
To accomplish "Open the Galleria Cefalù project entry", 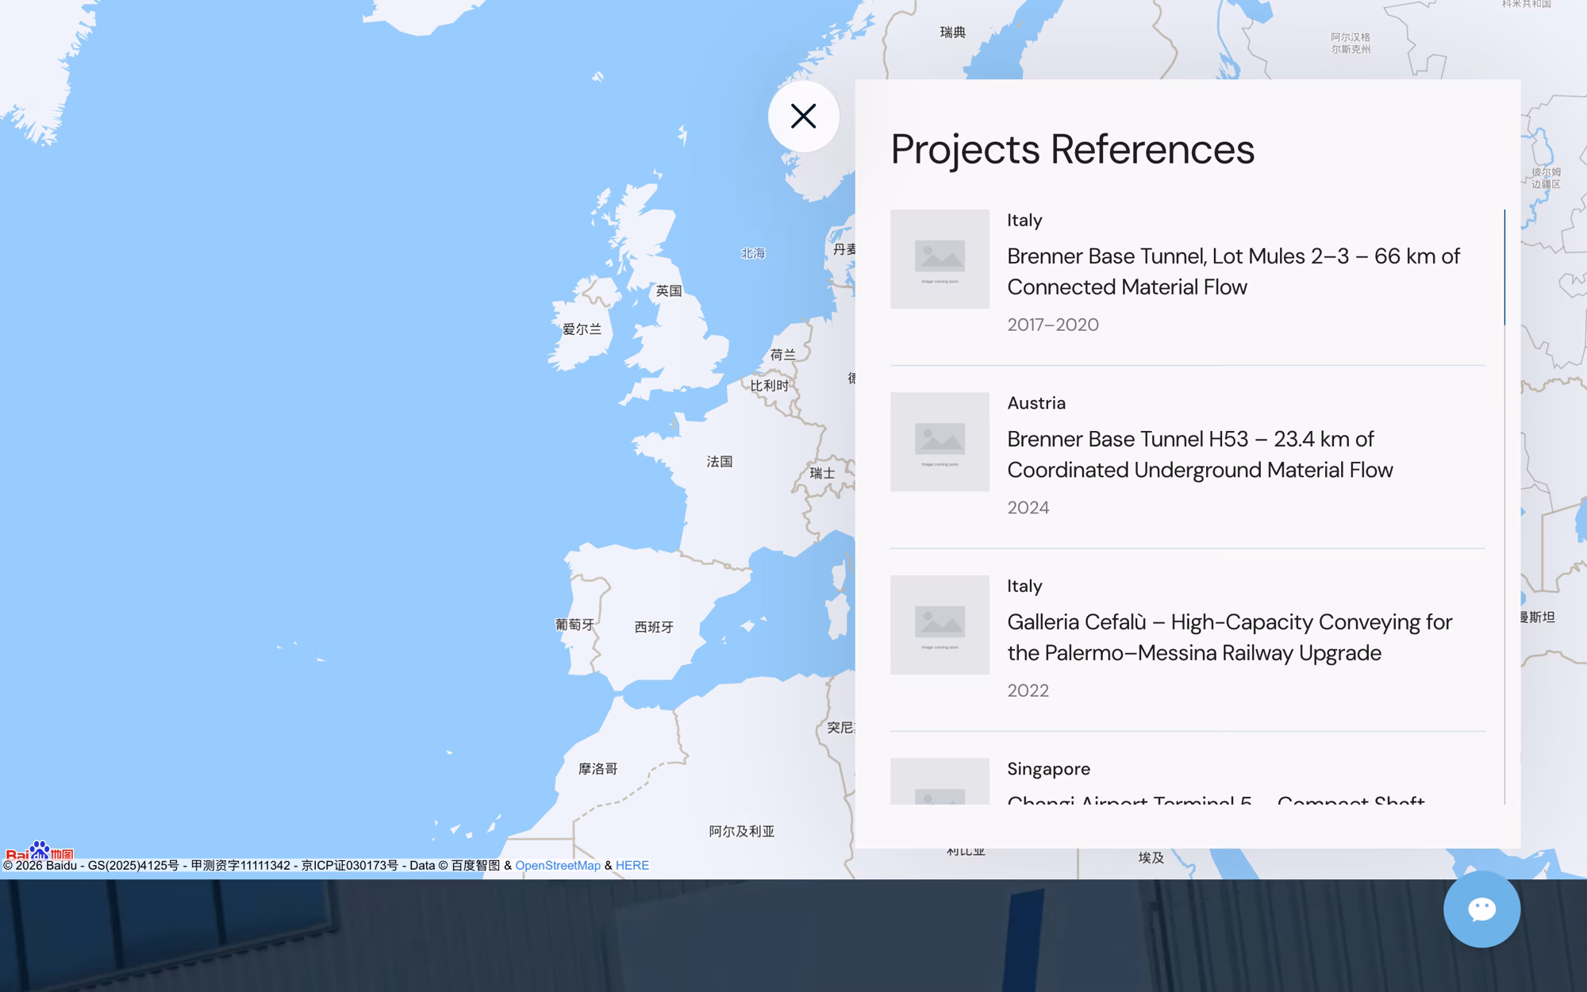I will point(1229,637).
